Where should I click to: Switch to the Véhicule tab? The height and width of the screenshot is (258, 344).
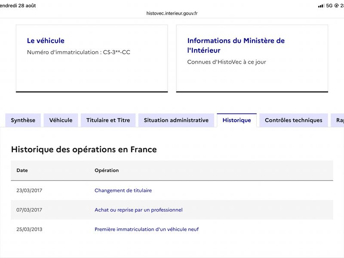coord(61,120)
